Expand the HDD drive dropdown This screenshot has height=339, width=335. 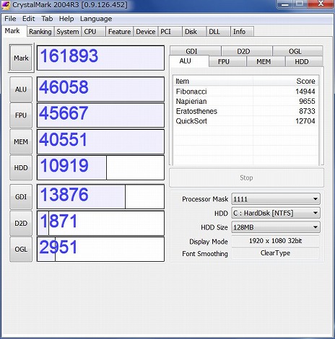276,213
